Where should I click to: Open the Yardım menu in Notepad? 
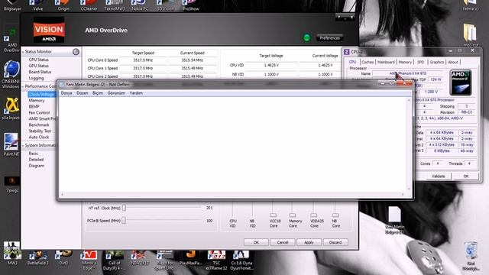point(136,93)
